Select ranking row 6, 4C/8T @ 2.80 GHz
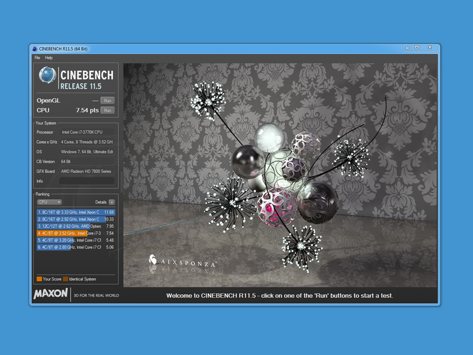473x355 pixels. (76, 247)
